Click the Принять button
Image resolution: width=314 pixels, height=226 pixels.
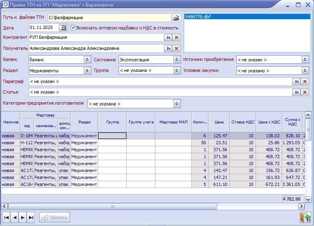coord(55,218)
